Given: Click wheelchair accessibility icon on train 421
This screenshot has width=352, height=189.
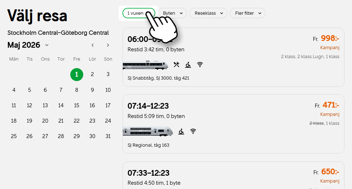Looking at the screenshot, I should pyautogui.click(x=188, y=65).
